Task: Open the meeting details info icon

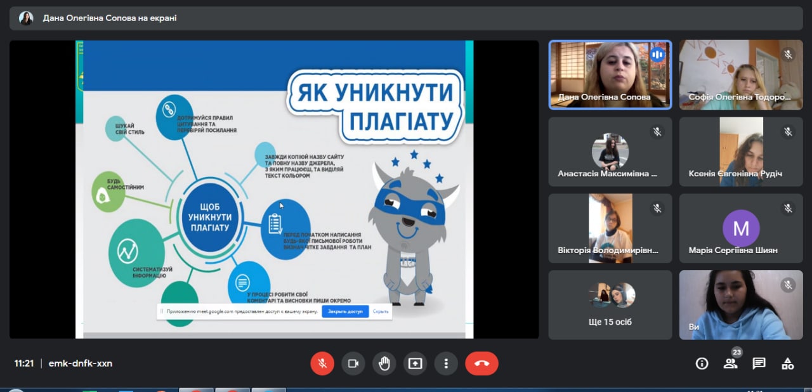Action: (702, 363)
